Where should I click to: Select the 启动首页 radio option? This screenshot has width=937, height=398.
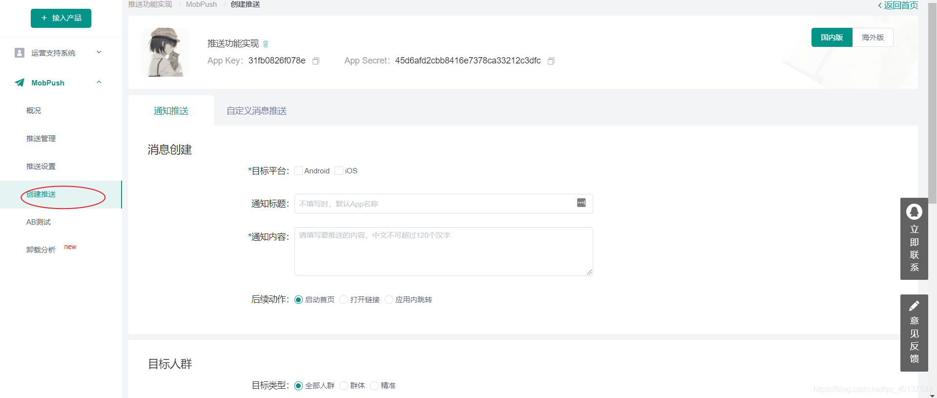point(298,299)
